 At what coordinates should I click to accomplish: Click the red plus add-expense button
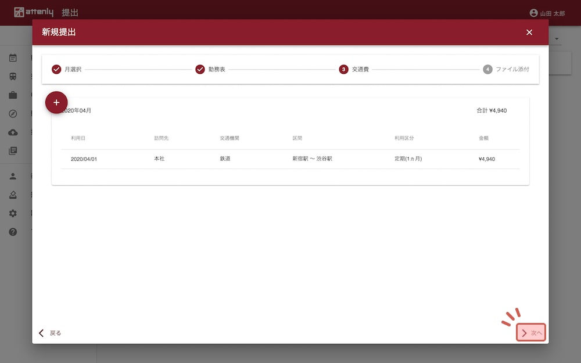[56, 102]
